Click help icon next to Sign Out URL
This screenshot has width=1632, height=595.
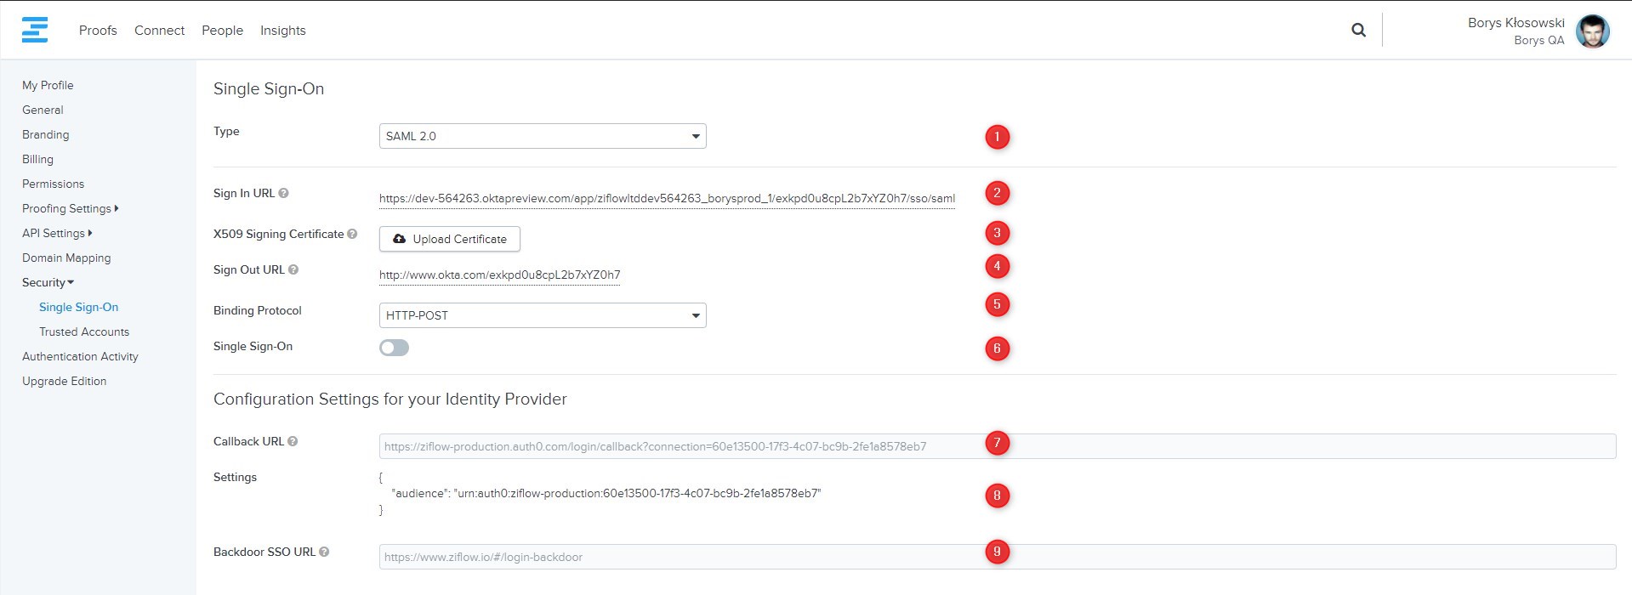coord(293,269)
